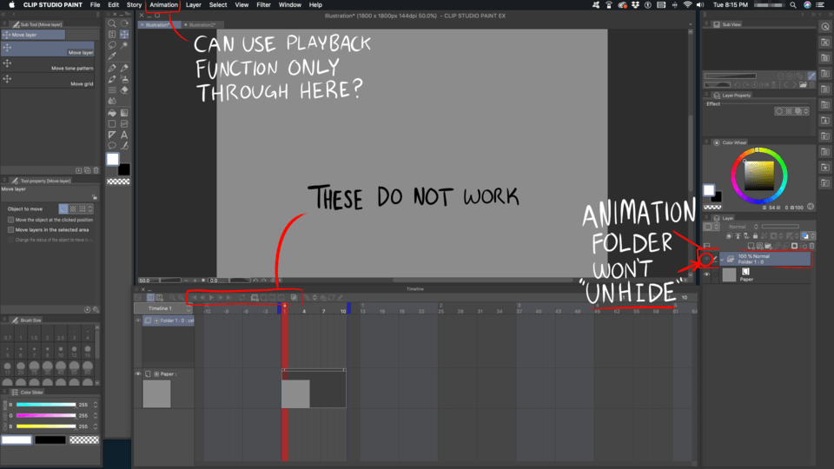Select the Figure rectangle tool
834x469 pixels.
pos(112,124)
